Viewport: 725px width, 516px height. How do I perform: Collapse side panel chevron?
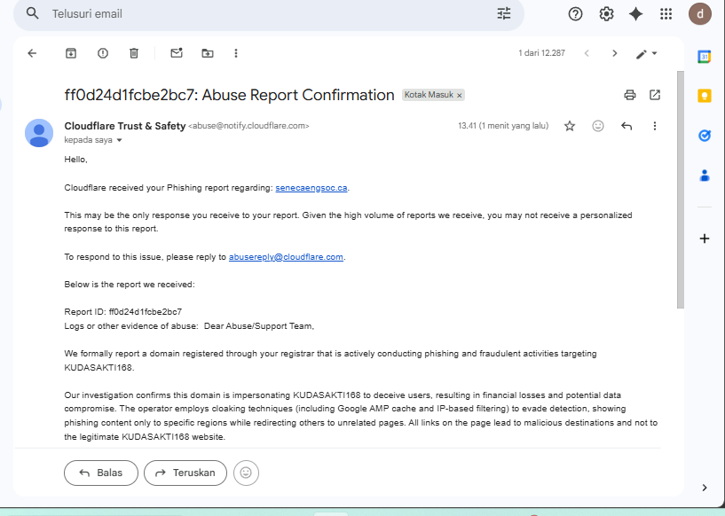coord(705,488)
